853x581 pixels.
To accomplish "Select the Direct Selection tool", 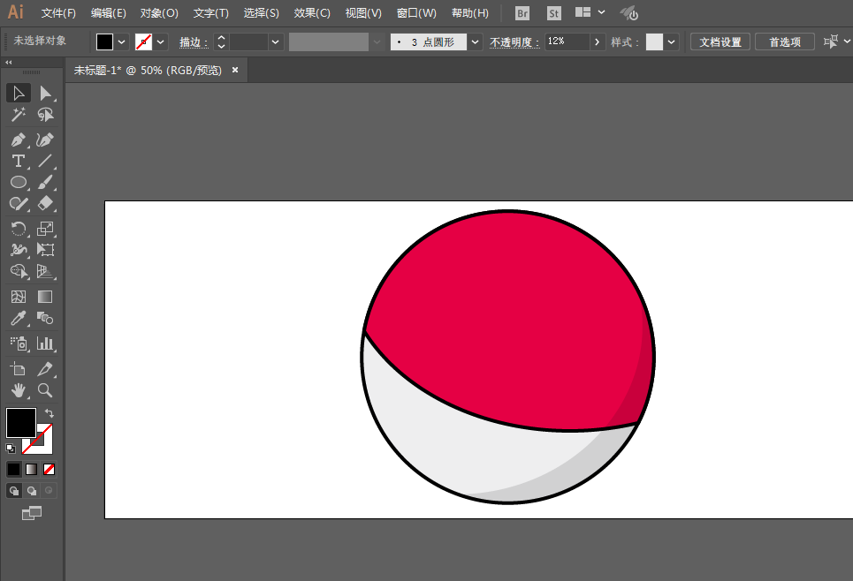I will (45, 94).
